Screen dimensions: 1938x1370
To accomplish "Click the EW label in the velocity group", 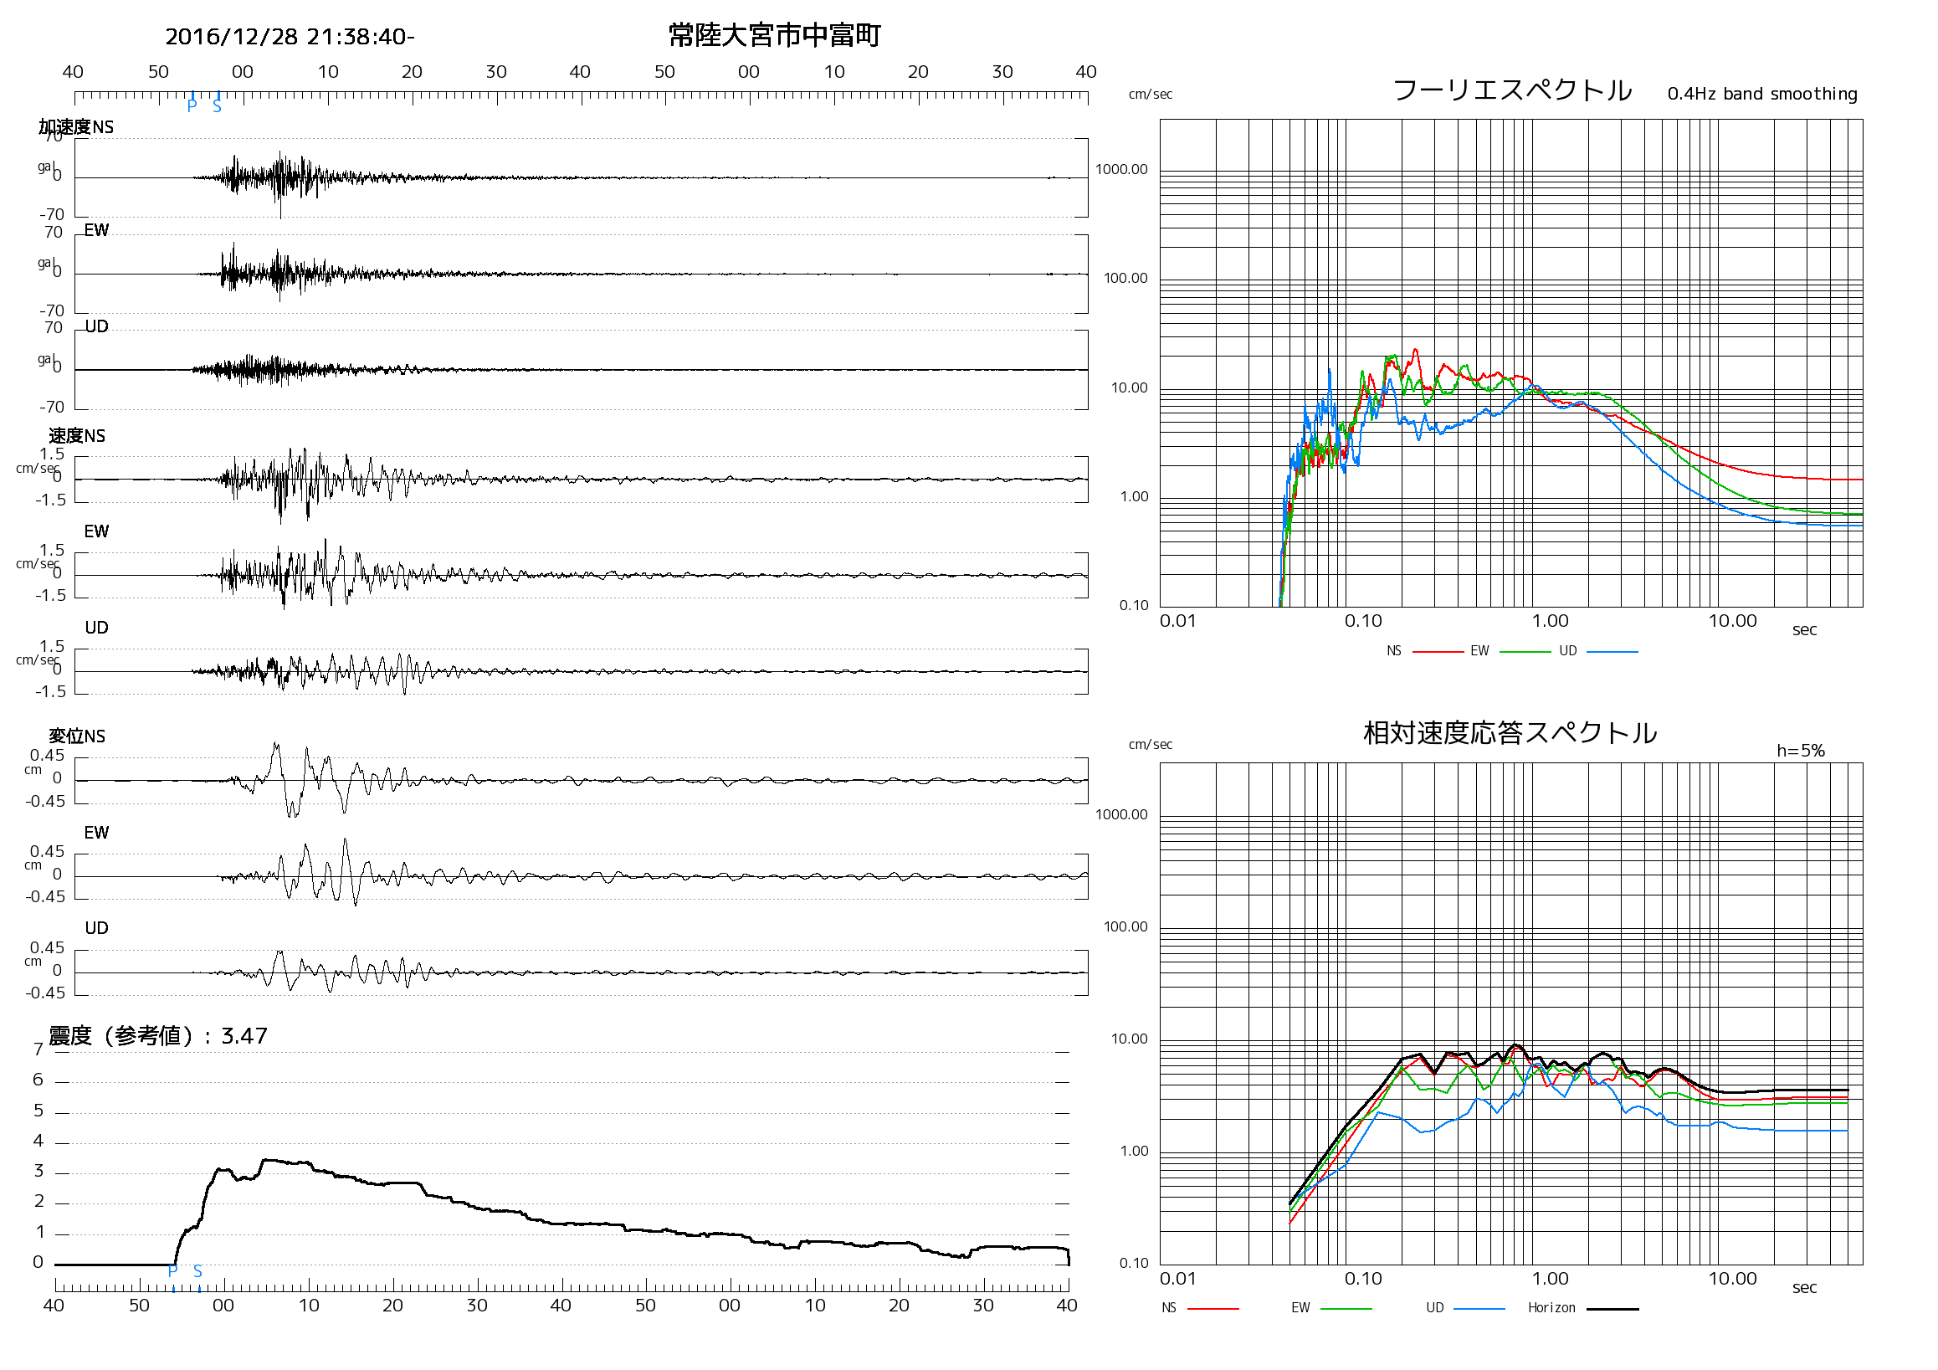I will pos(96,531).
